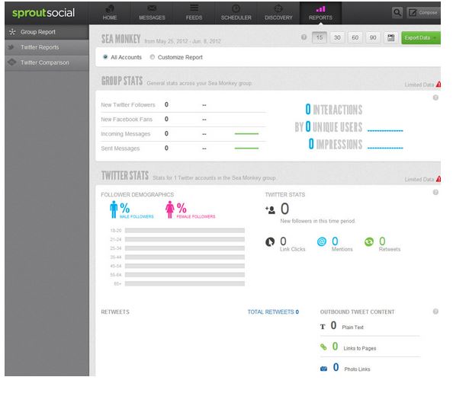
Task: Click the help icon beside date range buttons
Action: pos(304,37)
